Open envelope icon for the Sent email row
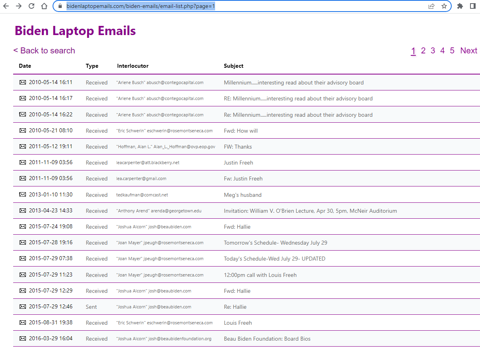The width and height of the screenshot is (480, 349). pos(23,306)
